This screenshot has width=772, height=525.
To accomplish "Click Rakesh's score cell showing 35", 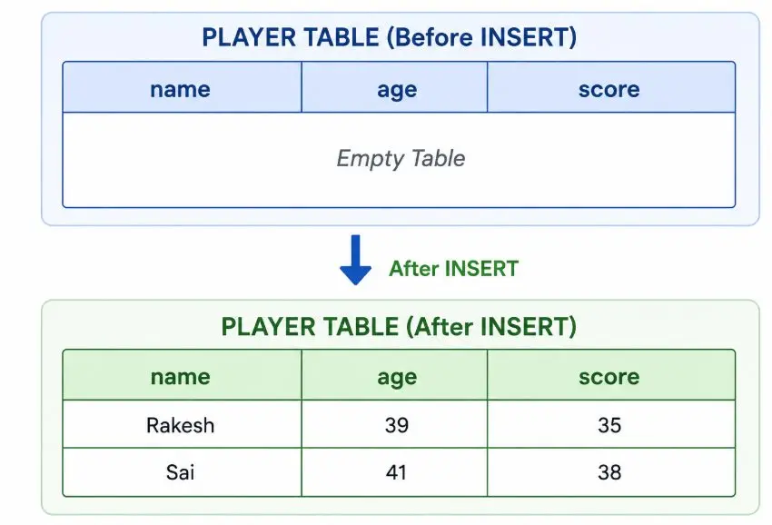I will tap(611, 424).
